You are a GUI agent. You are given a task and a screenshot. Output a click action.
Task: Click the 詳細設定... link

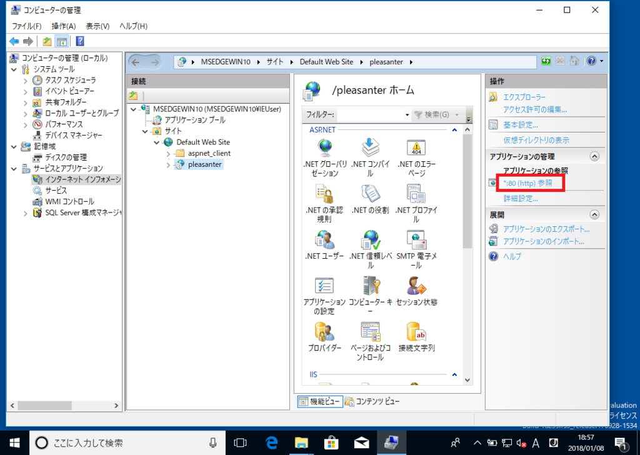(521, 199)
